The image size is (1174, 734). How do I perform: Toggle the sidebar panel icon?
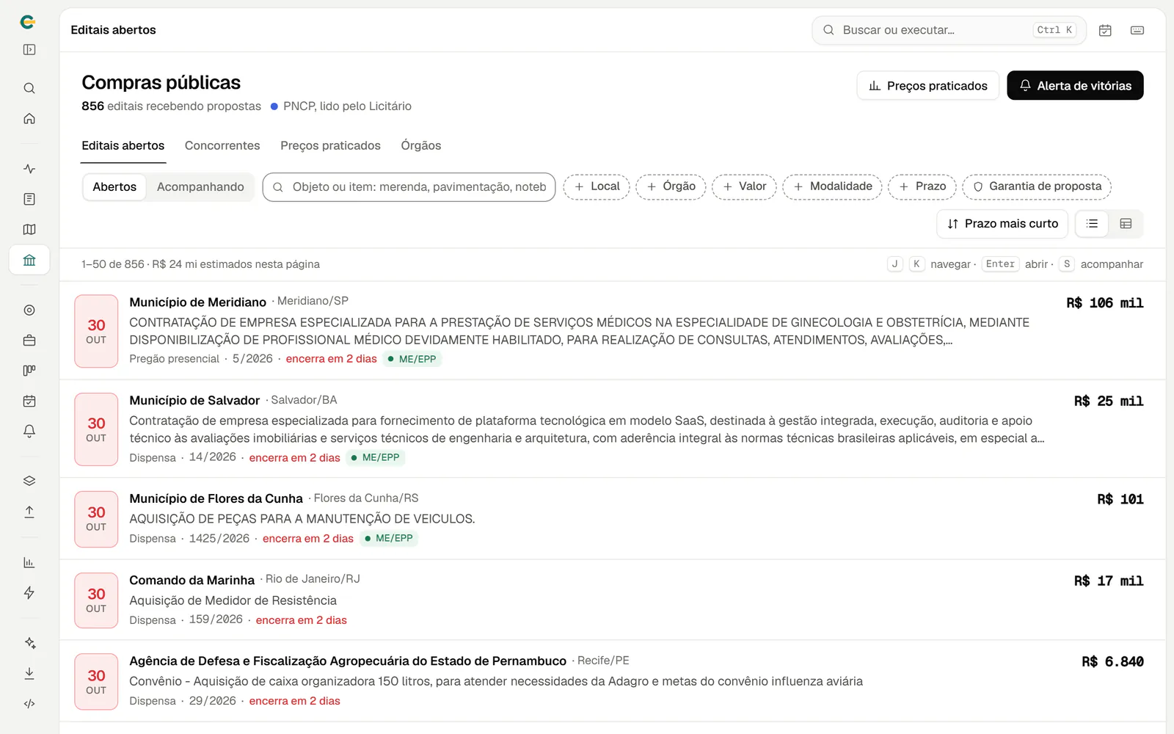[x=29, y=50]
